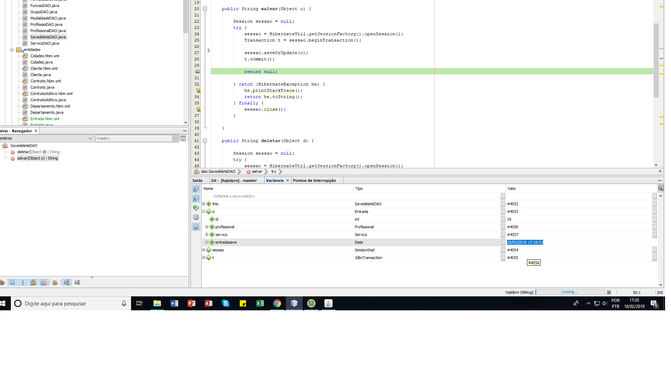This screenshot has height=377, width=671.
Task: Create new watch with green plus diamond
Action: coord(196,208)
